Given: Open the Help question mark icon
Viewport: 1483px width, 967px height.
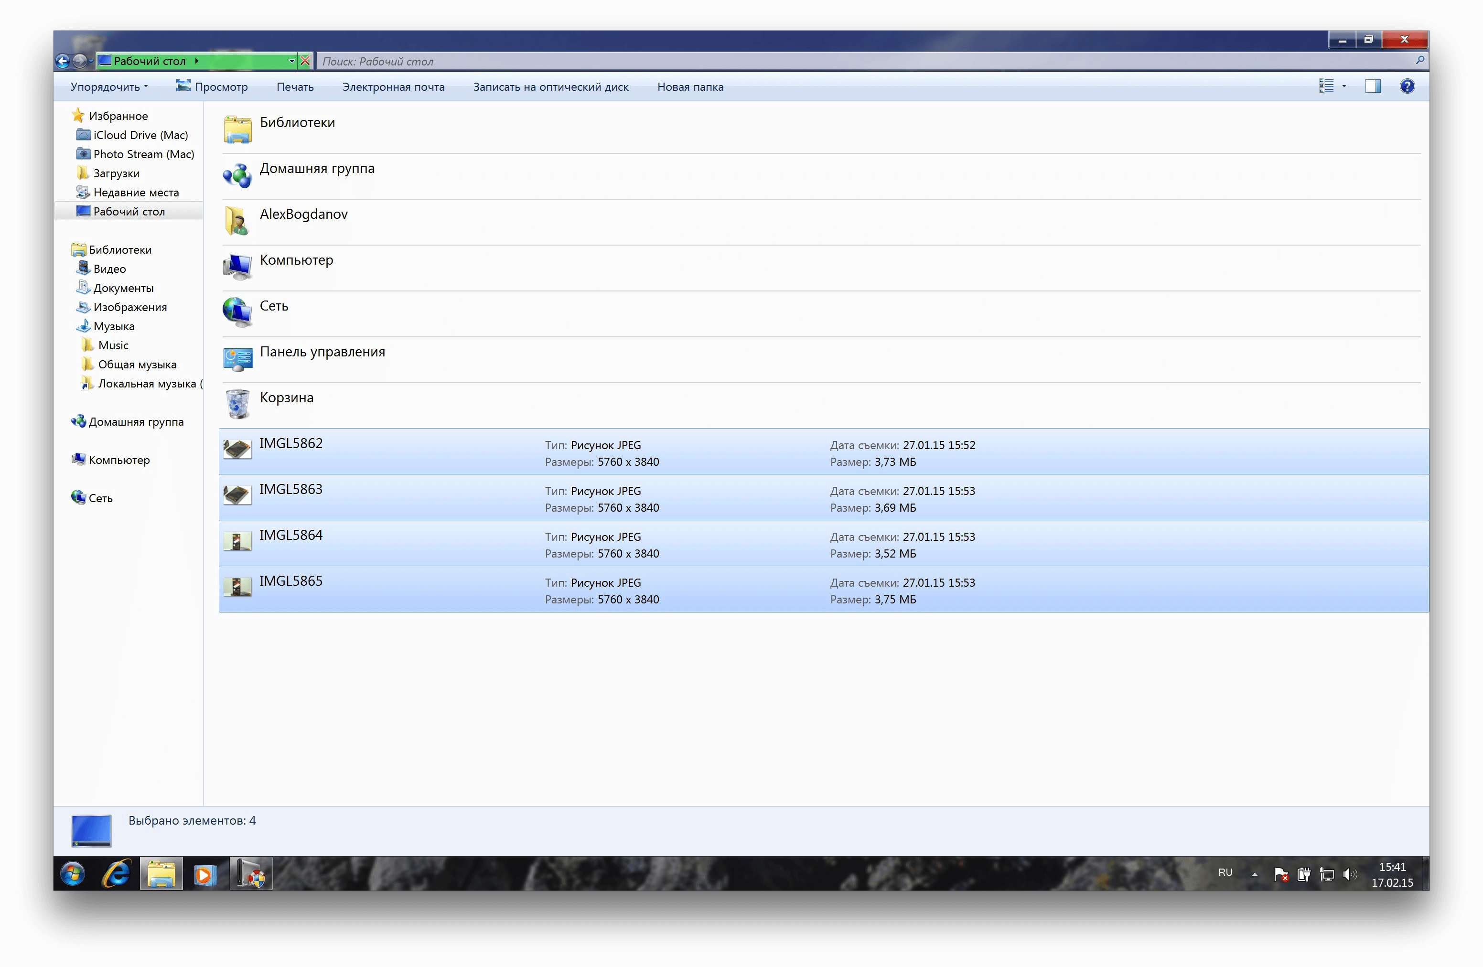Looking at the screenshot, I should coord(1407,86).
